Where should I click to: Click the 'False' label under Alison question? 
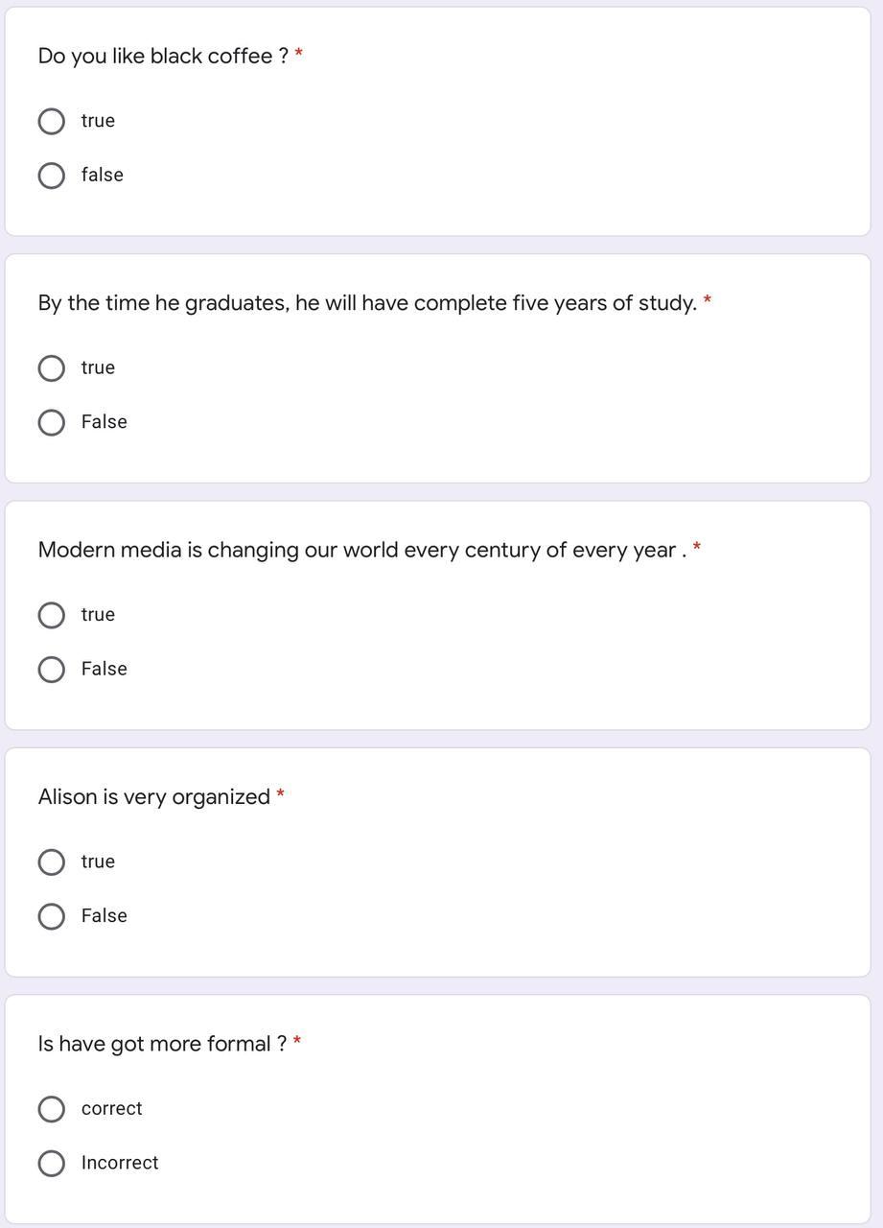(104, 916)
